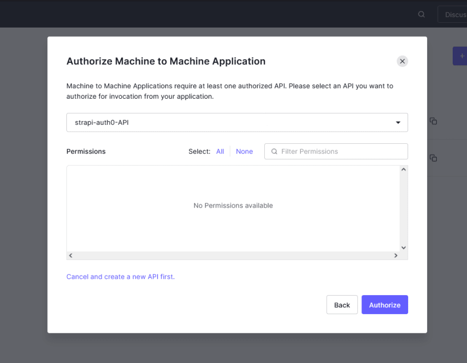Click the Permissions heading label
Image resolution: width=467 pixels, height=363 pixels.
click(86, 152)
